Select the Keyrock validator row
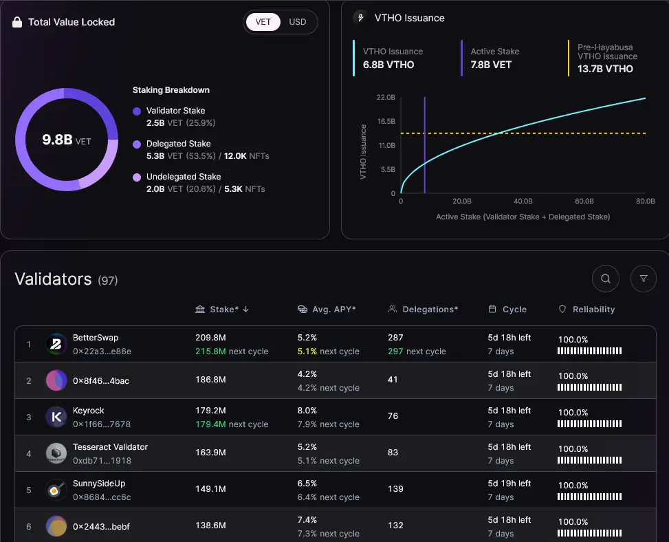This screenshot has height=542, width=669. pyautogui.click(x=275, y=416)
